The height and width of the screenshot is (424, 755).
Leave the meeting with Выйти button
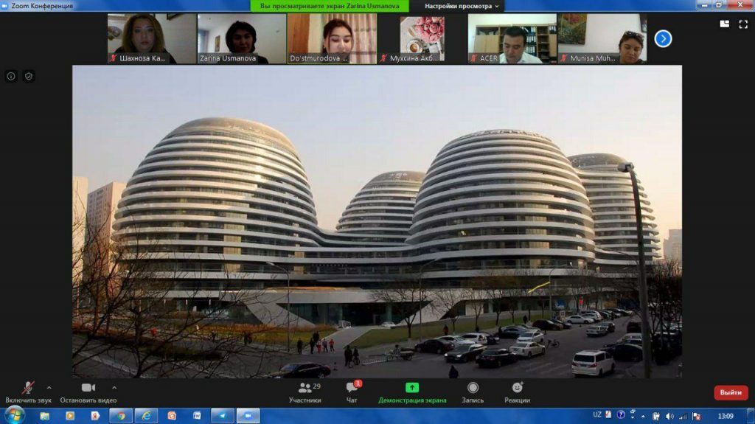(x=730, y=392)
